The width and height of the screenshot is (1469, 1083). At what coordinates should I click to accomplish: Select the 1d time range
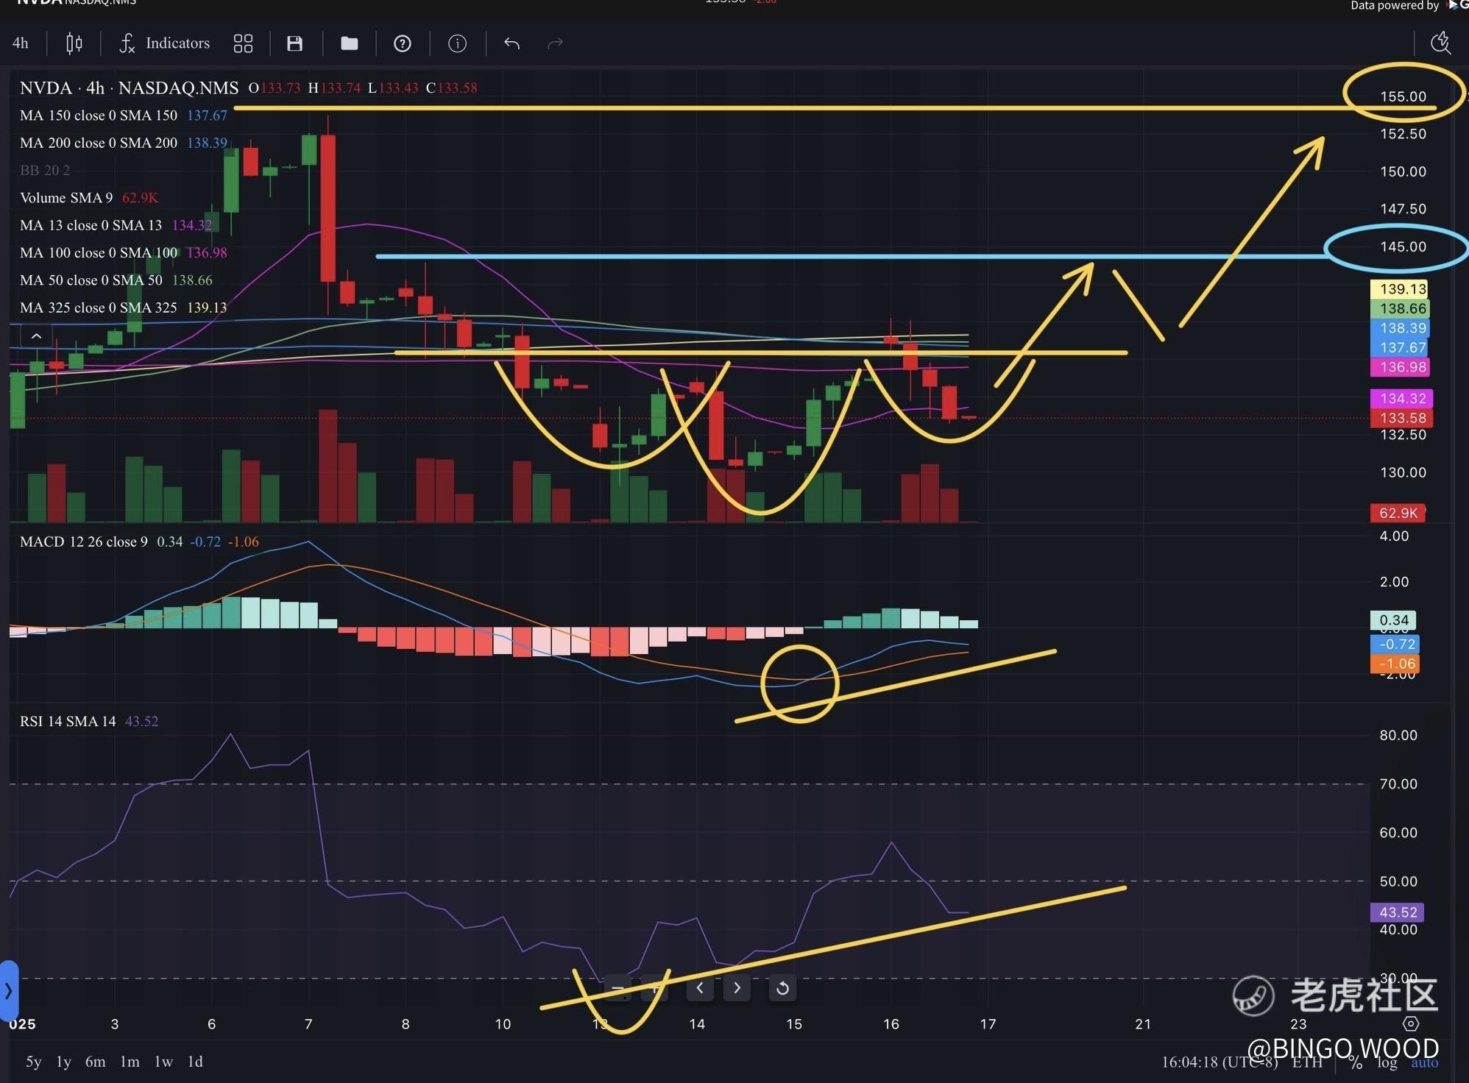(195, 1062)
